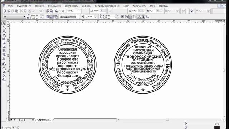Select the Freehand drawing tool

[x=4, y=35]
